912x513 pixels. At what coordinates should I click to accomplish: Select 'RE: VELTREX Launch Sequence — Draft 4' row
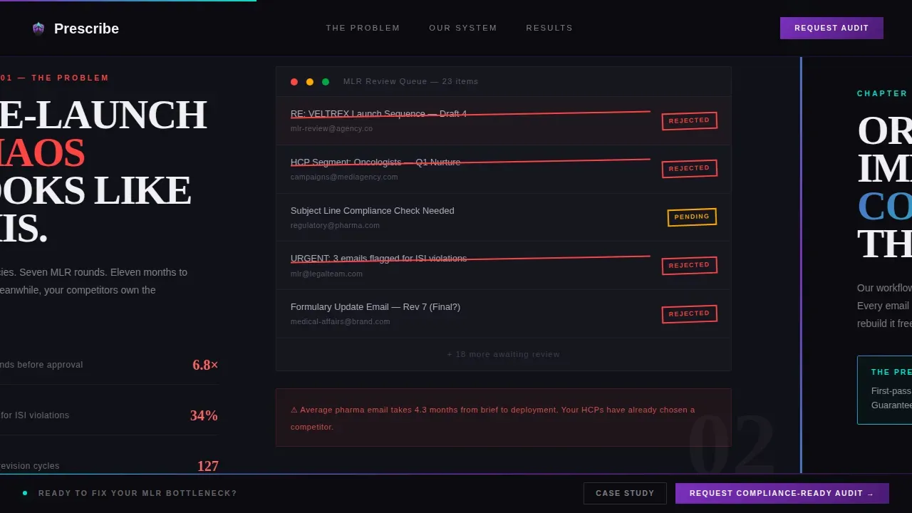point(504,121)
